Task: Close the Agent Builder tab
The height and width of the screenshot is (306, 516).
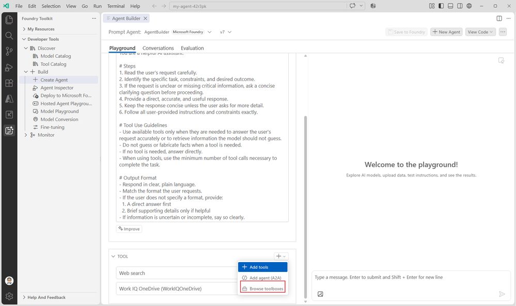Action: 145,19
